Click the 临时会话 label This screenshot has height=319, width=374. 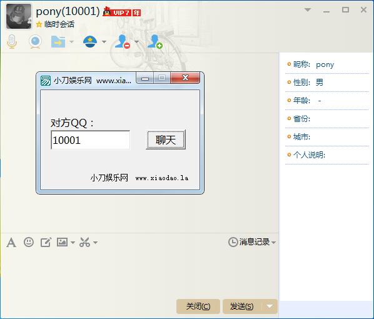[x=59, y=24]
